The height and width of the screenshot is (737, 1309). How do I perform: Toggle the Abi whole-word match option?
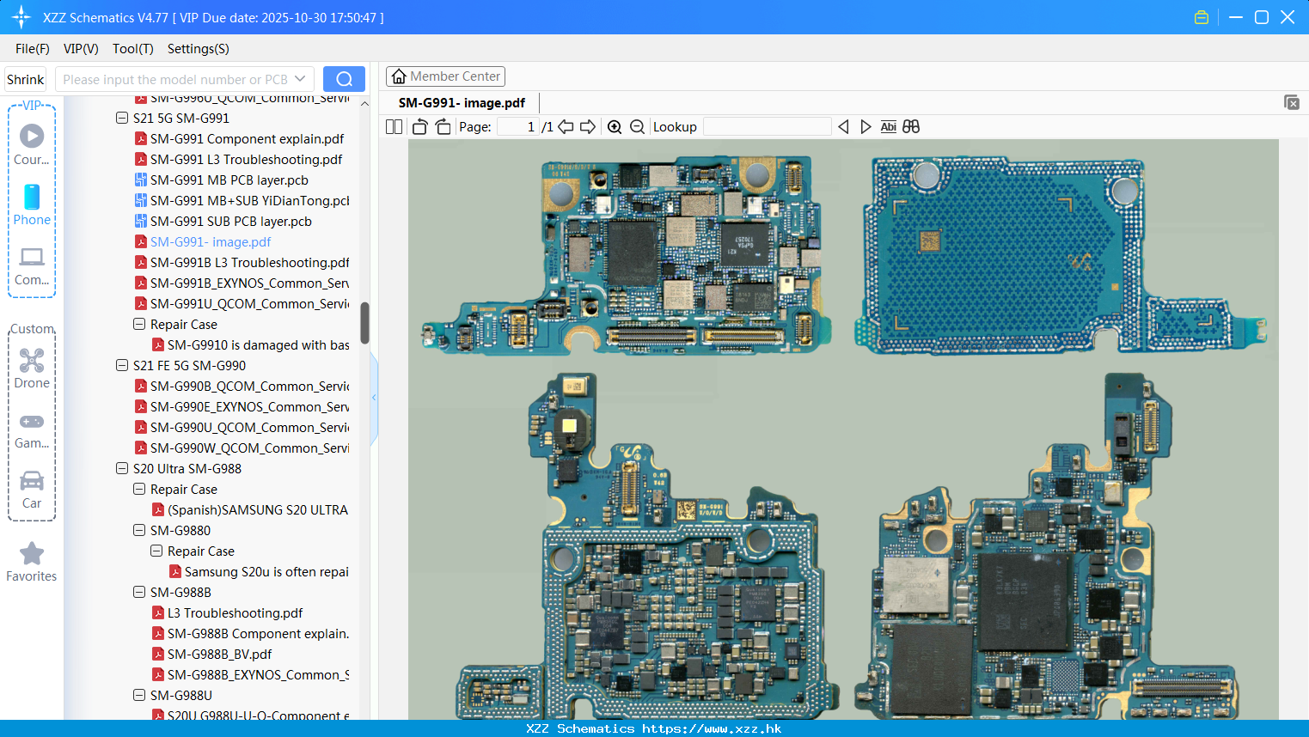889,127
